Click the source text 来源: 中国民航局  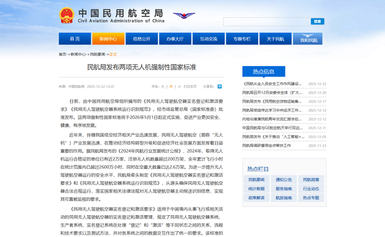click(x=71, y=87)
